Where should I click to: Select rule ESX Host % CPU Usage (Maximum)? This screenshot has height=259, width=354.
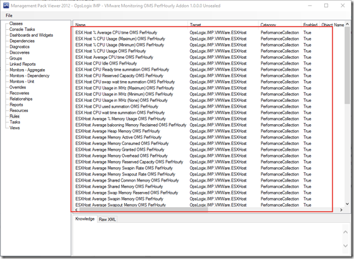click(120, 39)
